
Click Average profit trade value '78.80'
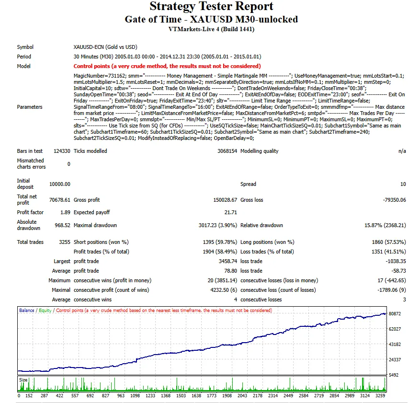pos(231,271)
